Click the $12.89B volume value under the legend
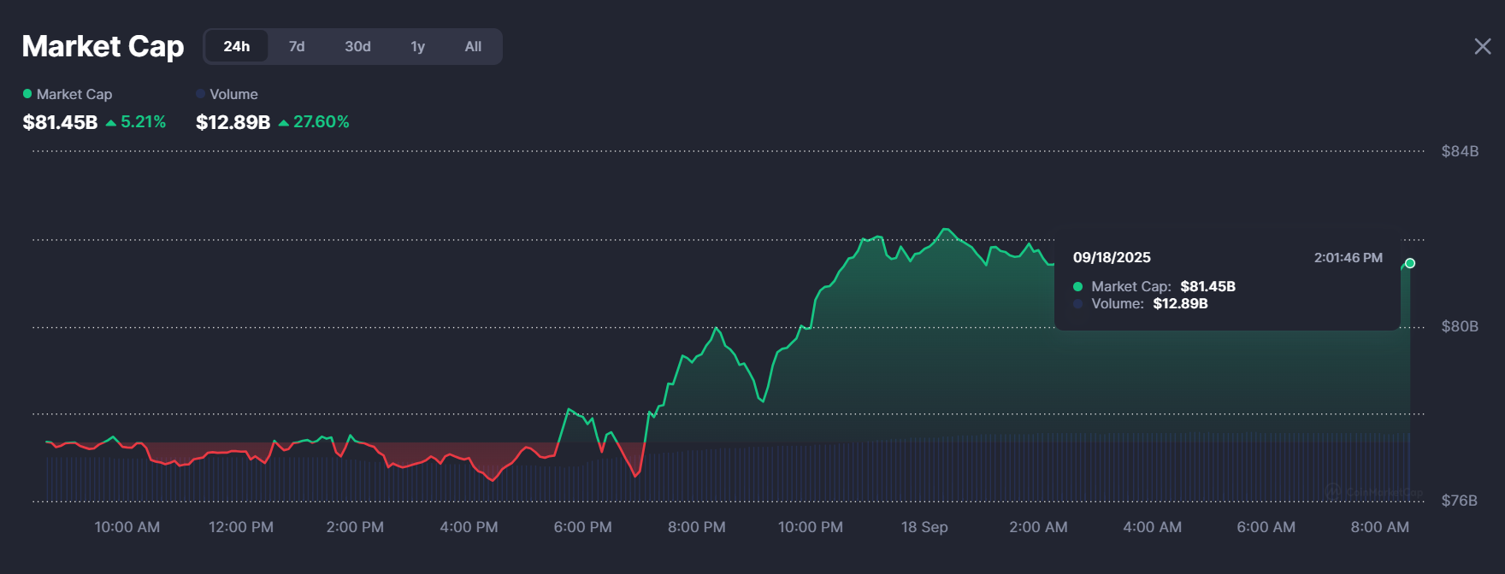This screenshot has height=574, width=1505. coord(233,122)
